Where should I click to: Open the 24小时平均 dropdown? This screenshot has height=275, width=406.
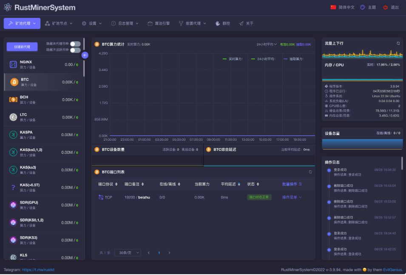click(267, 44)
